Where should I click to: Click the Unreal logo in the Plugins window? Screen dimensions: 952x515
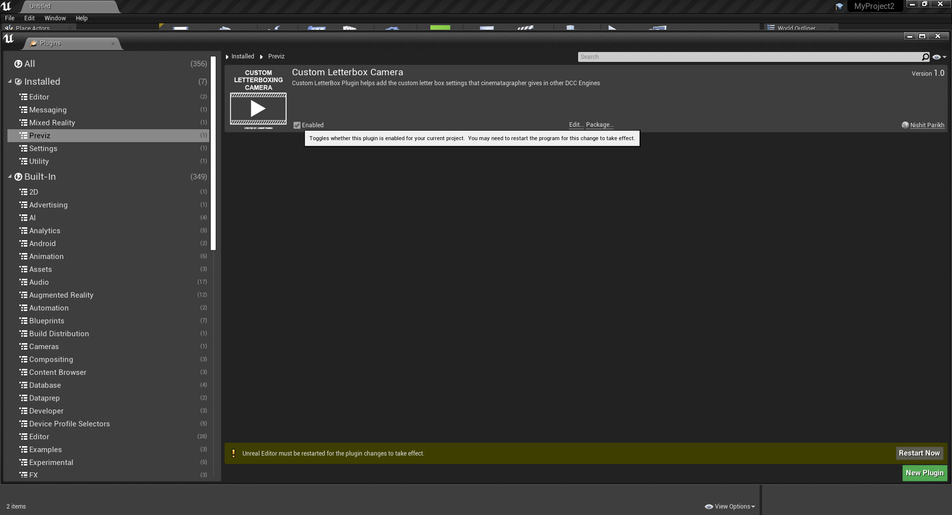(x=9, y=39)
